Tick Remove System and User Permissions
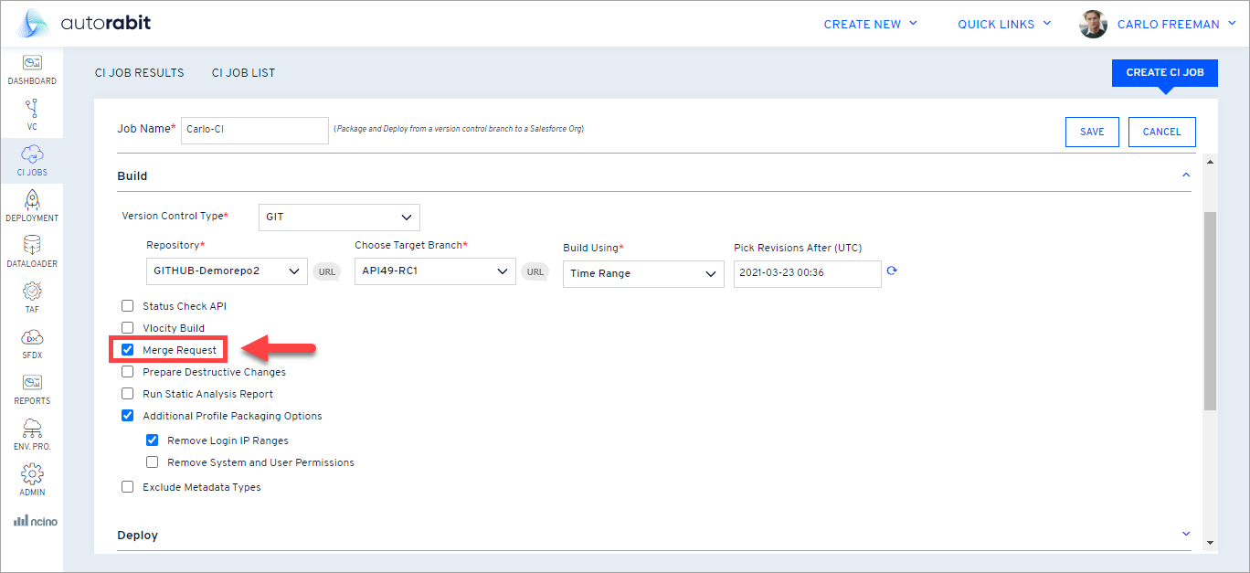The image size is (1250, 573). 153,462
